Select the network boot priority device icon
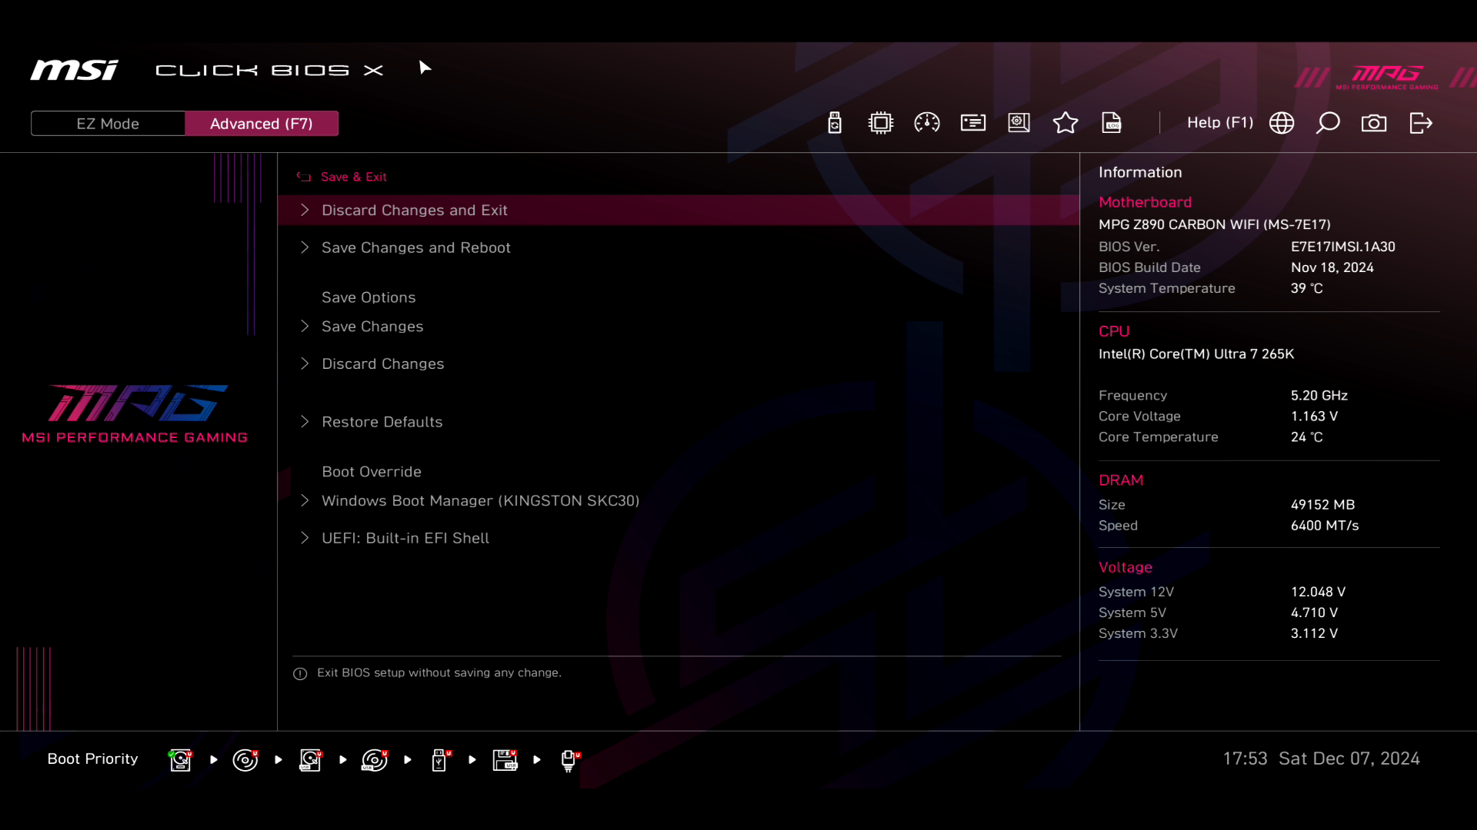Image resolution: width=1477 pixels, height=830 pixels. [x=569, y=760]
